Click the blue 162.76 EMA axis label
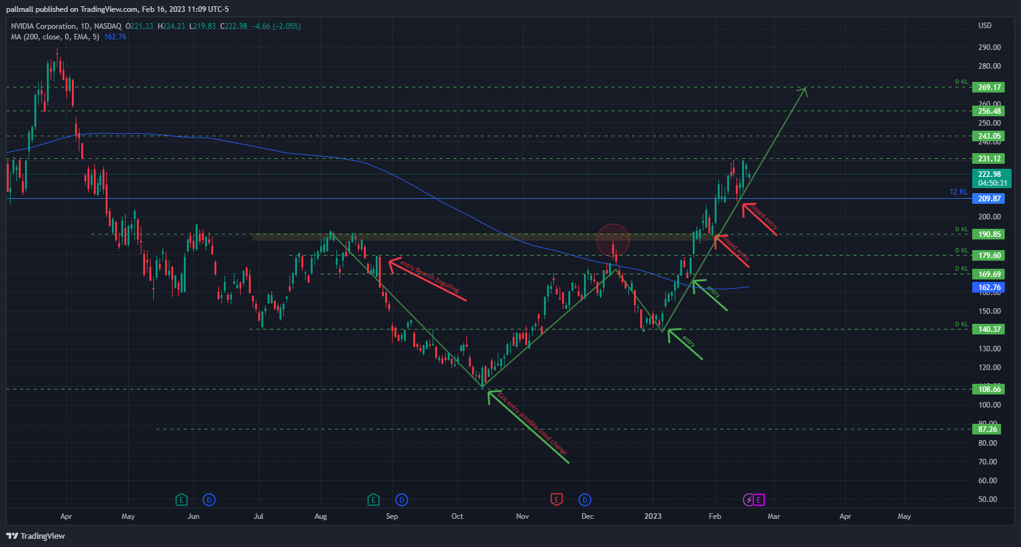This screenshot has width=1021, height=547. click(x=990, y=288)
